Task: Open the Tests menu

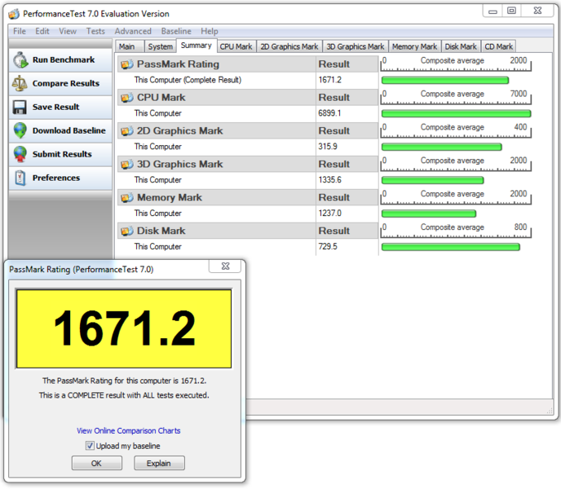Action: (95, 31)
